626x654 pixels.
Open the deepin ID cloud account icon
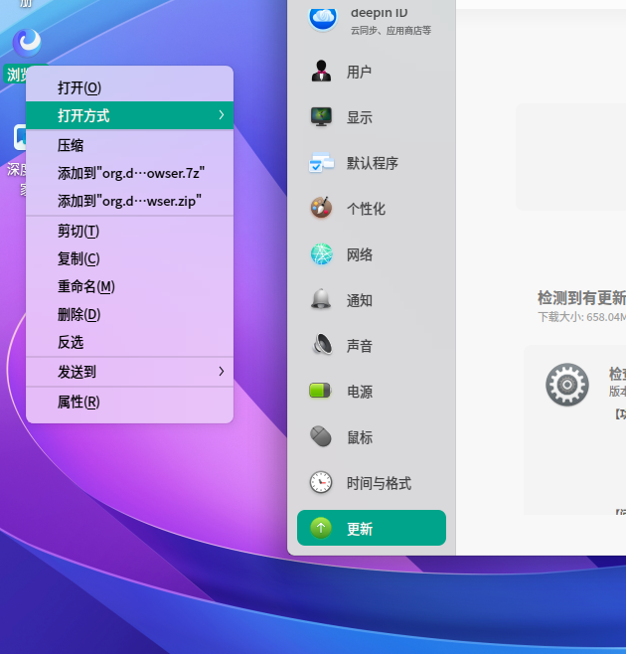[322, 18]
